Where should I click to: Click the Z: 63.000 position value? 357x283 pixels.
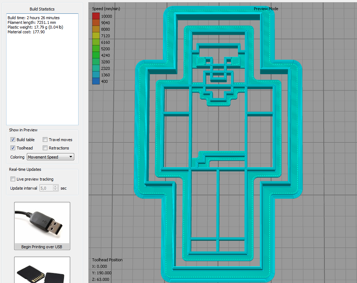coord(101,279)
